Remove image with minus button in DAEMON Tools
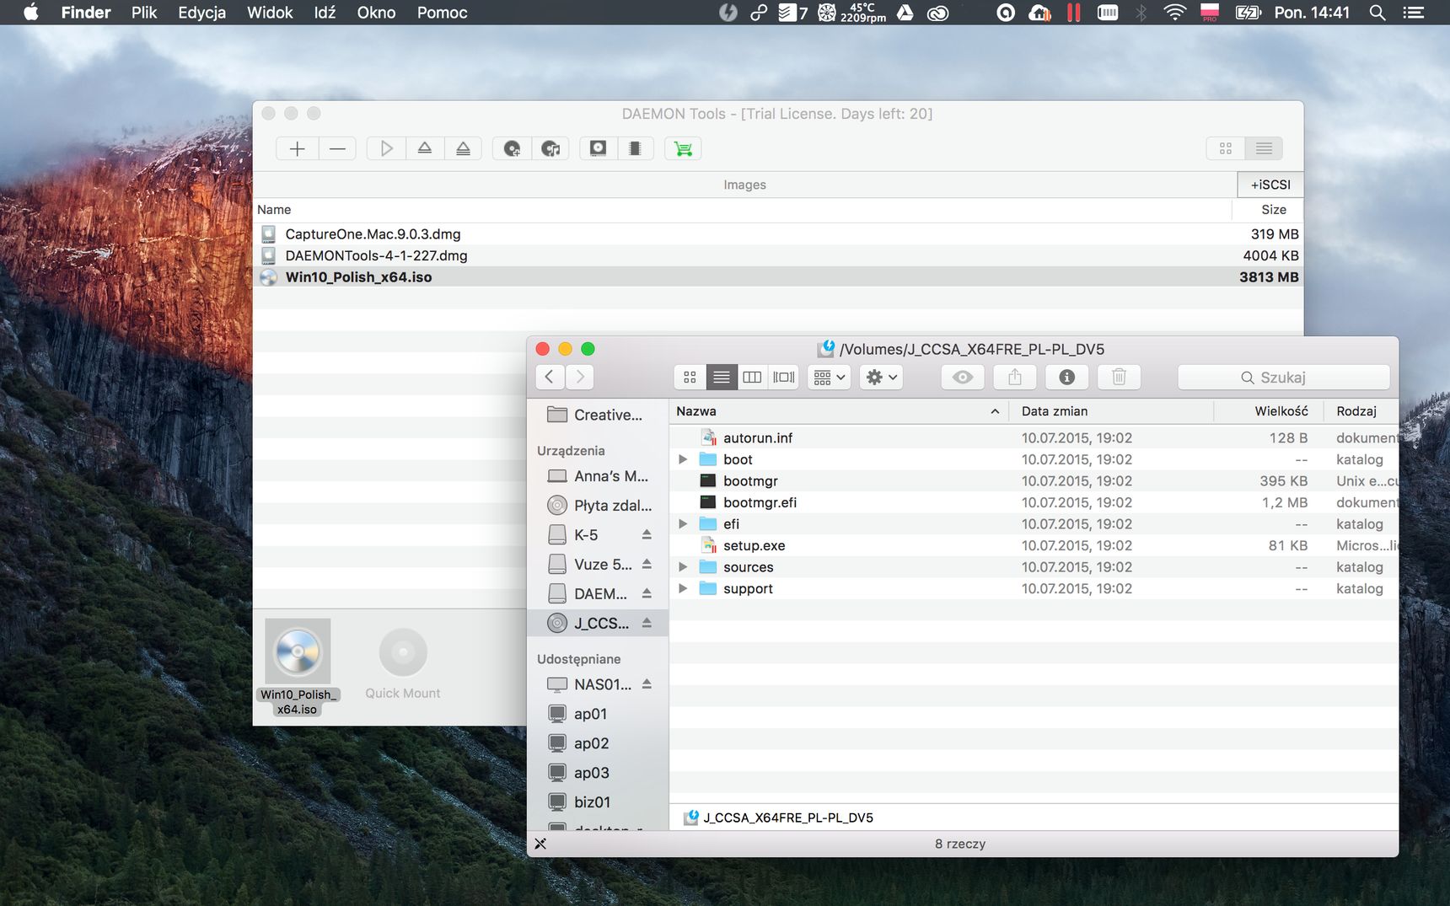 (337, 148)
